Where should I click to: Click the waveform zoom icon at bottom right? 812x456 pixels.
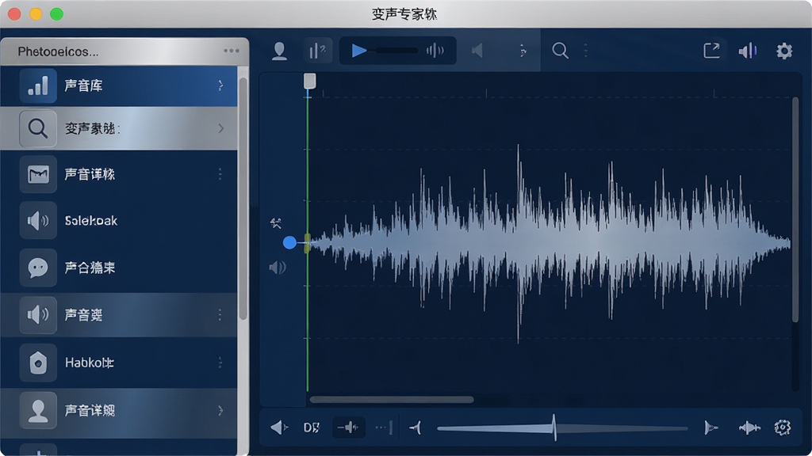point(749,427)
